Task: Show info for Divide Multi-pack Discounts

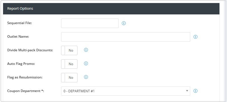Action: 86,50
